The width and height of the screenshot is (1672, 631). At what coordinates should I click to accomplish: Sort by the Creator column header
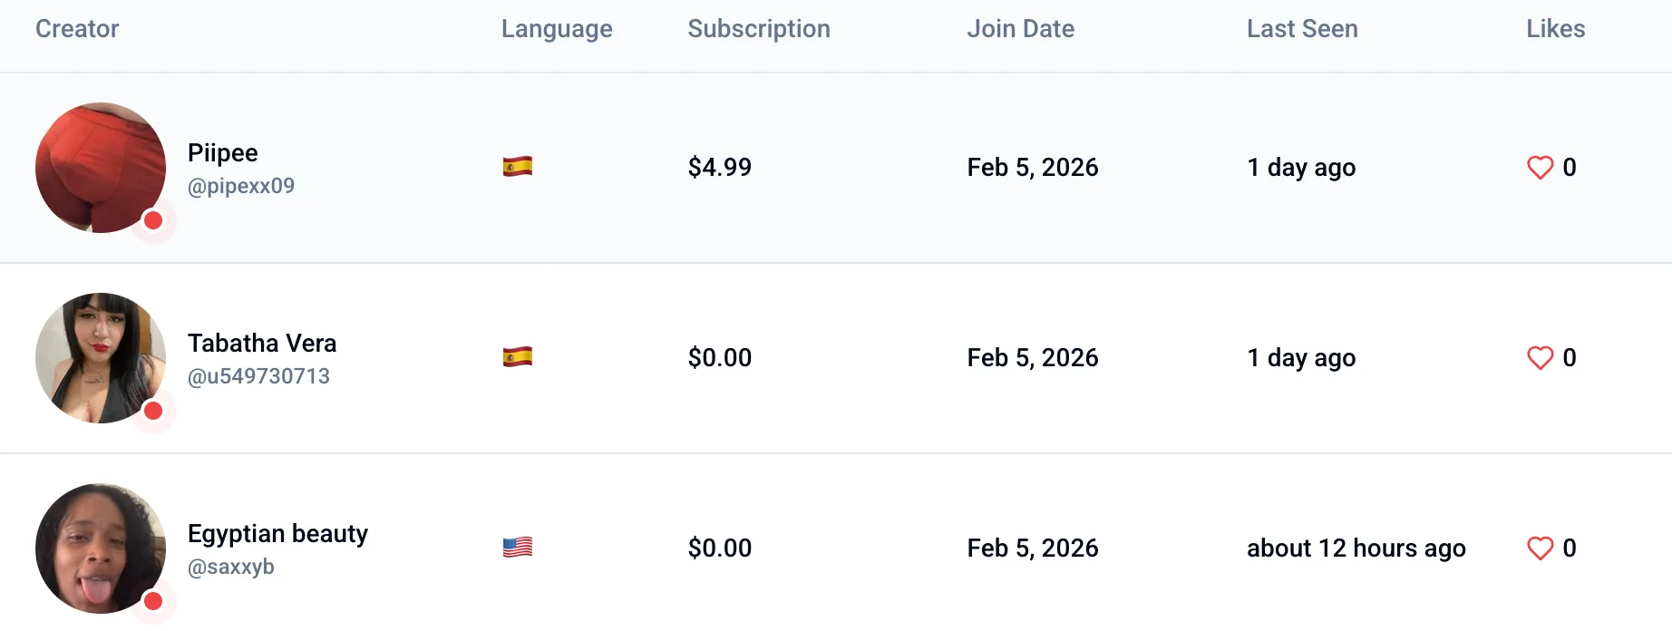77,29
